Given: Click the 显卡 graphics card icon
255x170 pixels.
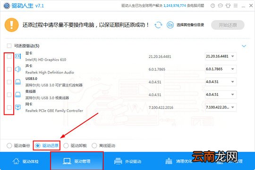Looking at the screenshot, I should (18, 56).
